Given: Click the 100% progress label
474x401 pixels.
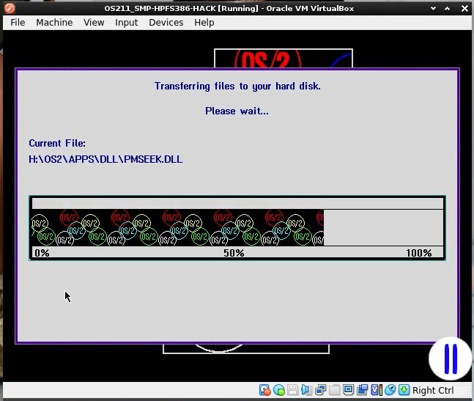Looking at the screenshot, I should [418, 253].
